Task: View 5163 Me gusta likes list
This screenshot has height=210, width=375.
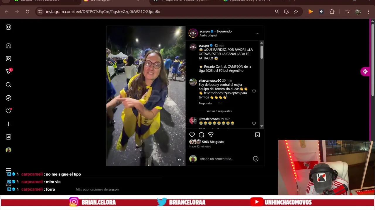Action: click(x=213, y=142)
